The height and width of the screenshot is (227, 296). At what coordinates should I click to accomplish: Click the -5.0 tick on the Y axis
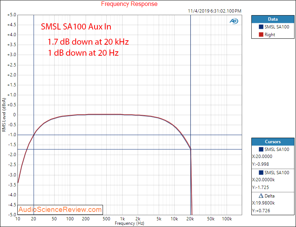click(x=12, y=215)
